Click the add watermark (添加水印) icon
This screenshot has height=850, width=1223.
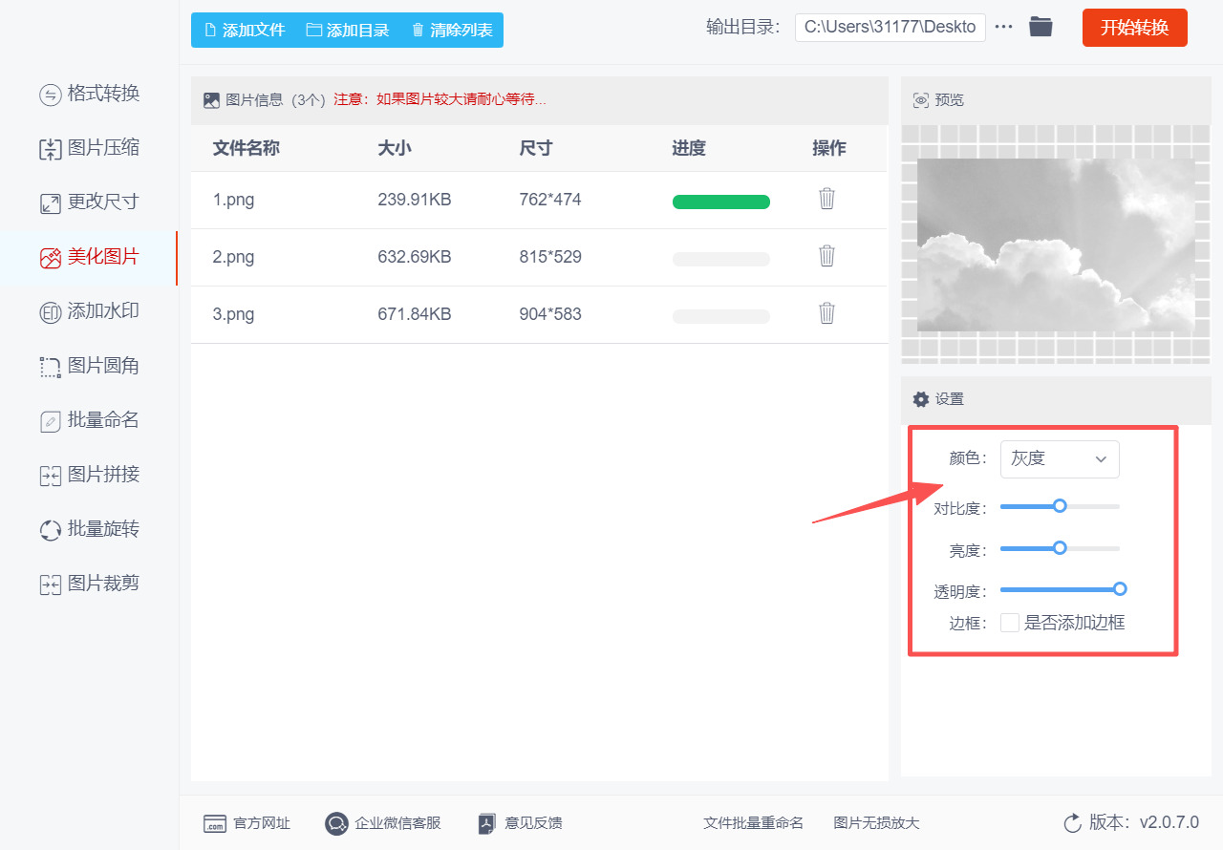coord(50,312)
